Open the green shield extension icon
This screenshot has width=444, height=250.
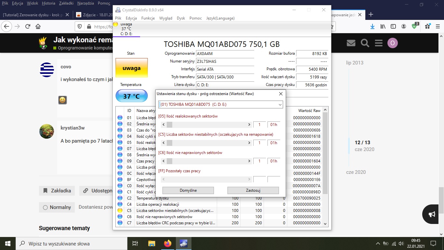414,26
